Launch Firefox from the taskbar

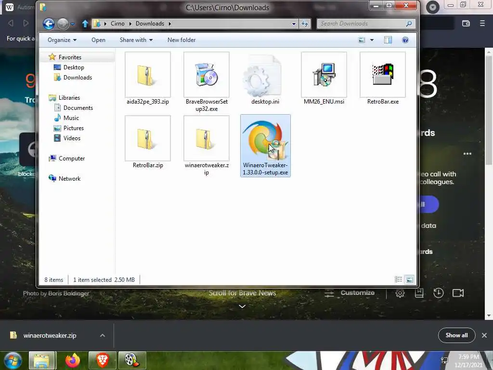coord(73,360)
